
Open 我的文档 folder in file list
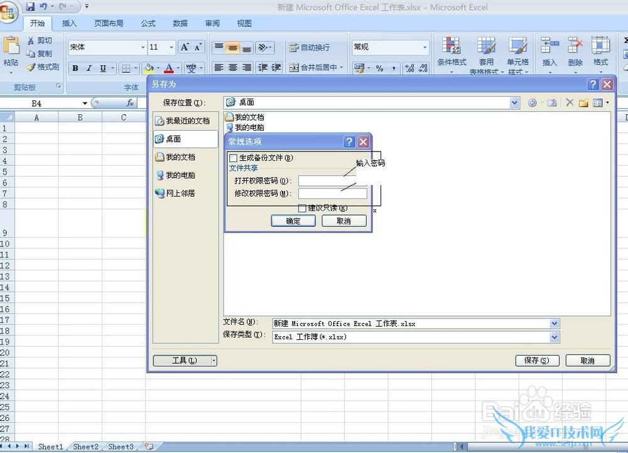pos(245,117)
